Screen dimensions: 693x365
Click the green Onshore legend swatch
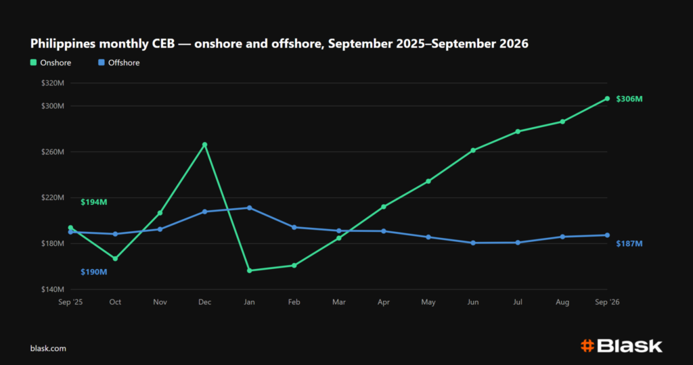coord(33,63)
